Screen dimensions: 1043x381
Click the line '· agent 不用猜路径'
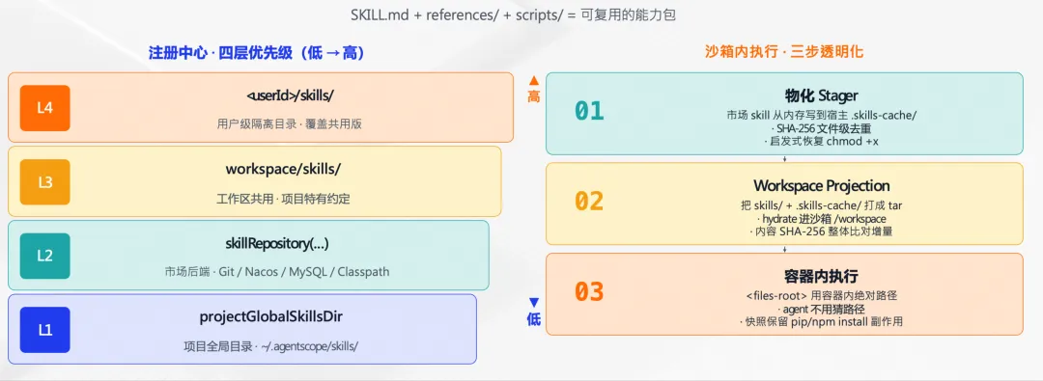click(x=822, y=310)
